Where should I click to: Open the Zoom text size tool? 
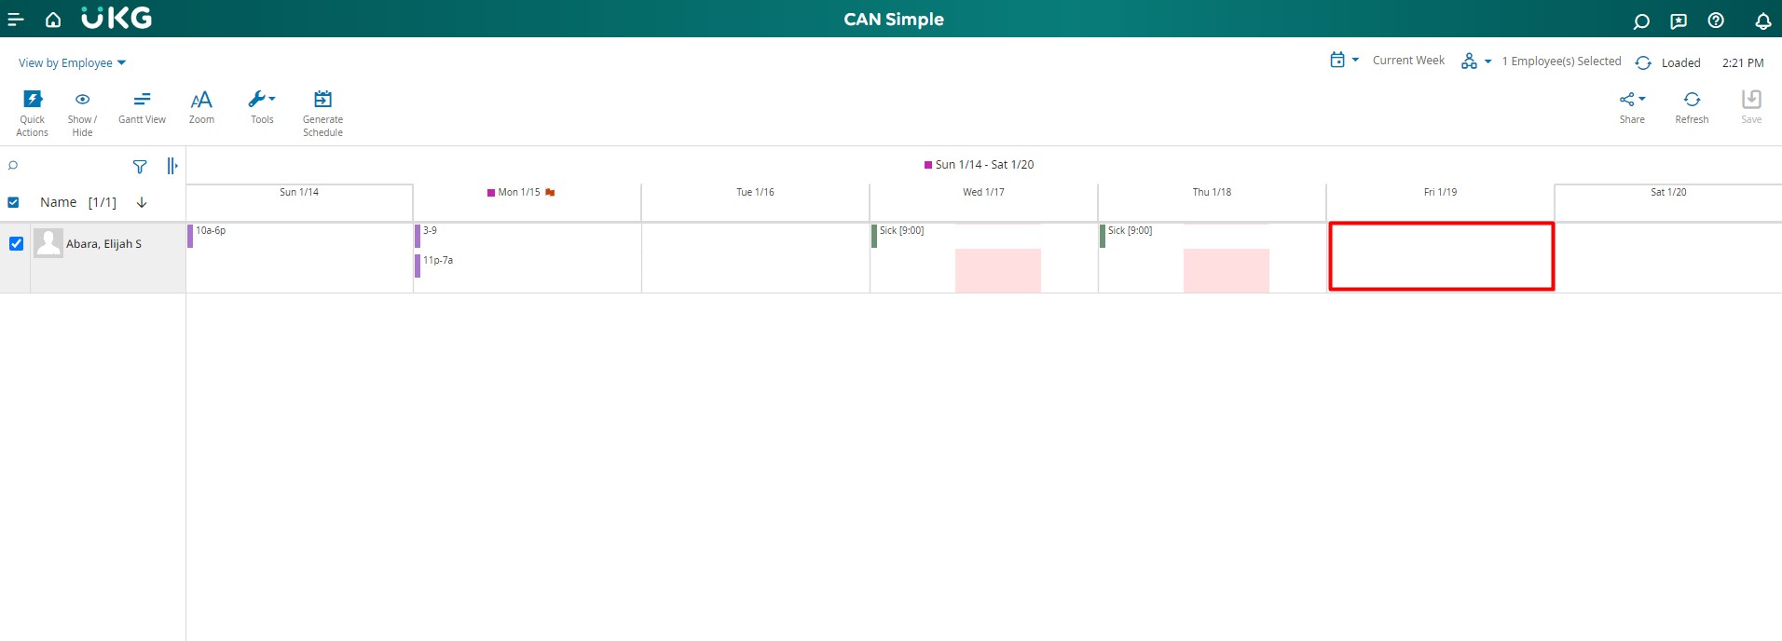[x=201, y=101]
